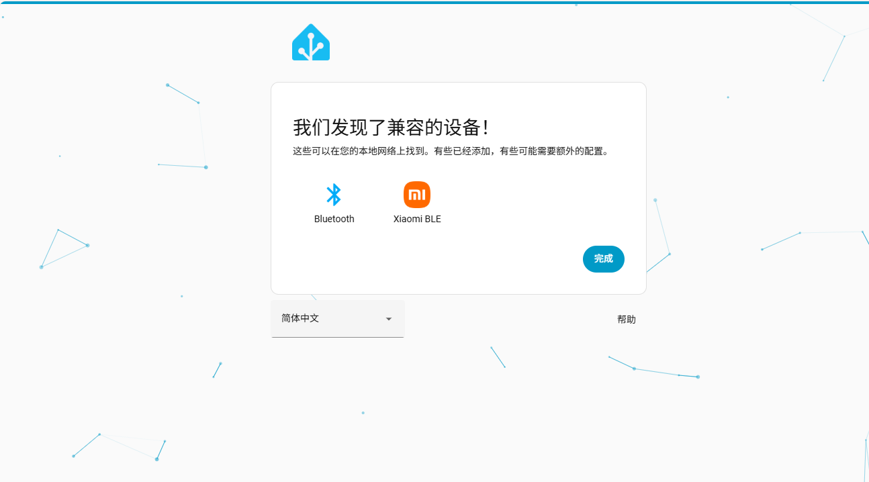The image size is (869, 482).
Task: Expand the language dropdown arrow
Action: [x=389, y=319]
